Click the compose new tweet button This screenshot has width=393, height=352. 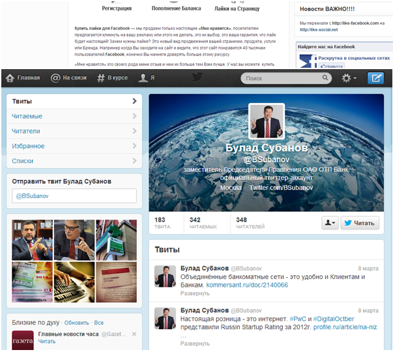pyautogui.click(x=375, y=78)
